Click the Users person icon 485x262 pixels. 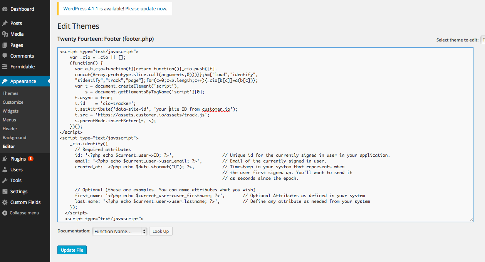(5, 169)
